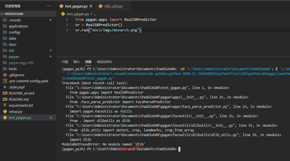This screenshot has height=161, width=290.
Task: Click the Python icon in breadcrumb
Action: point(63,14)
